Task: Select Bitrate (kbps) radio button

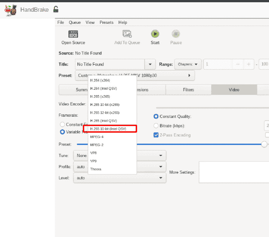Action: [156, 126]
